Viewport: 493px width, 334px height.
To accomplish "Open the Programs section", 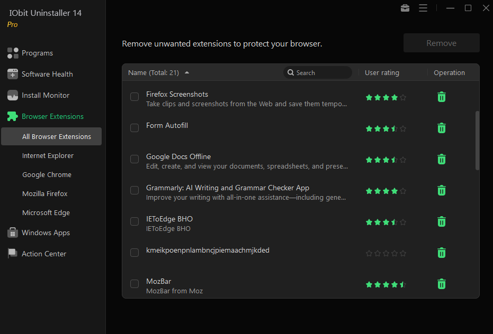I will [x=37, y=53].
